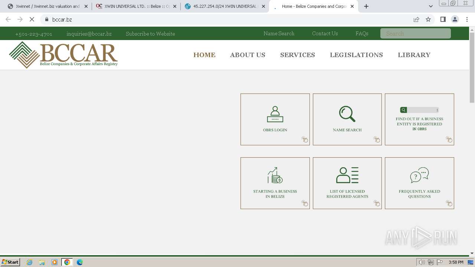The width and height of the screenshot is (475, 267).
Task: Open the Windows Start menu
Action: pyautogui.click(x=10, y=262)
